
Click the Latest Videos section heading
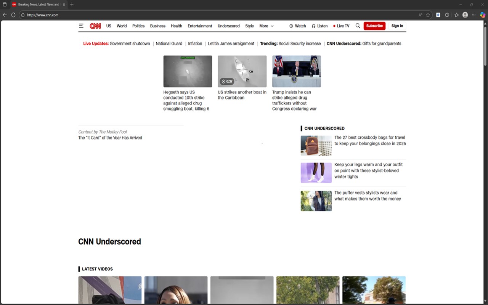97,269
